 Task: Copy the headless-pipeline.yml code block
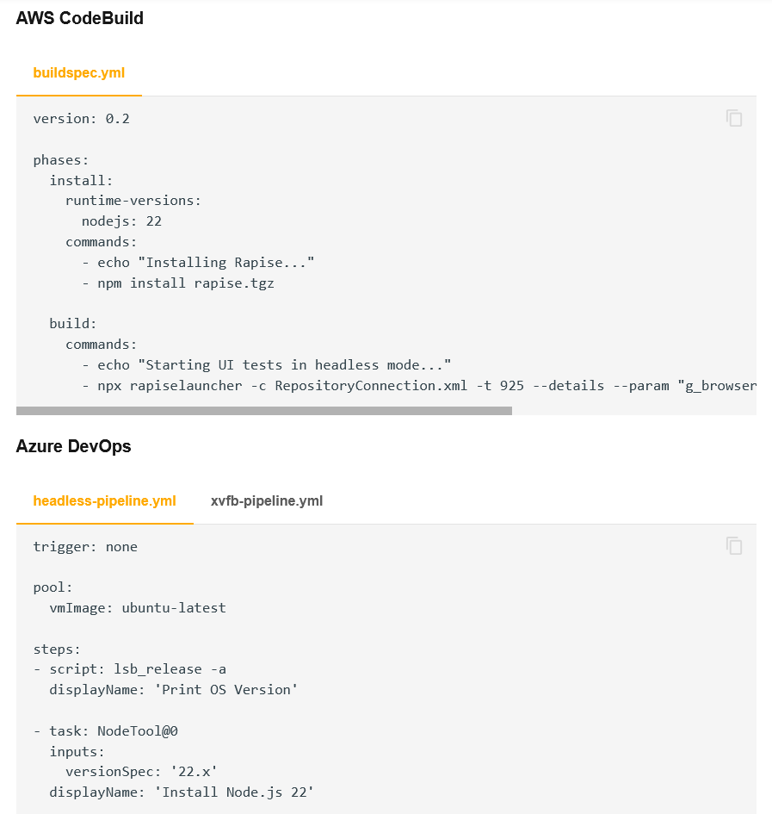tap(733, 546)
